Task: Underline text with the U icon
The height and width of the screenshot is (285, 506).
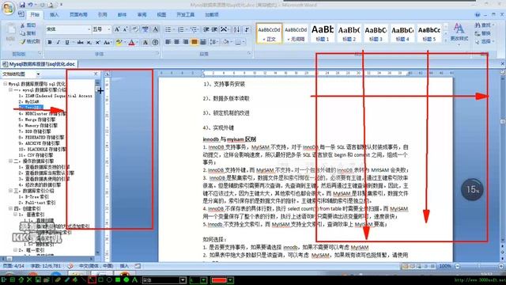Action: click(67, 42)
